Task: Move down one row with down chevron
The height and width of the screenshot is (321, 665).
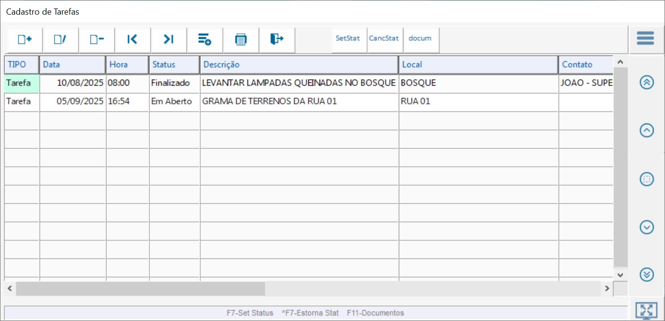Action: click(647, 227)
